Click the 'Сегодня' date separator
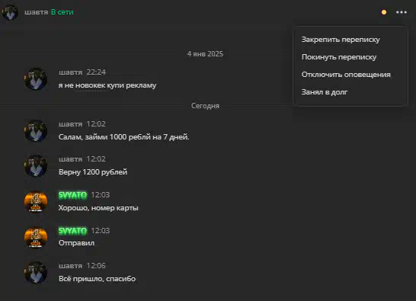416x301 pixels. click(x=205, y=106)
